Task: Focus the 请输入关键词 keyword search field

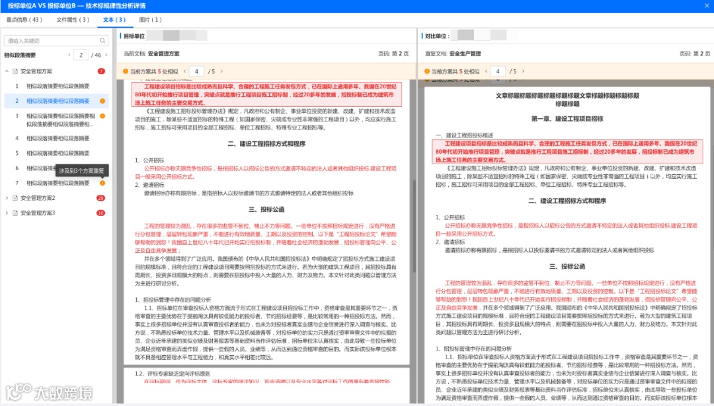Action: click(56, 40)
